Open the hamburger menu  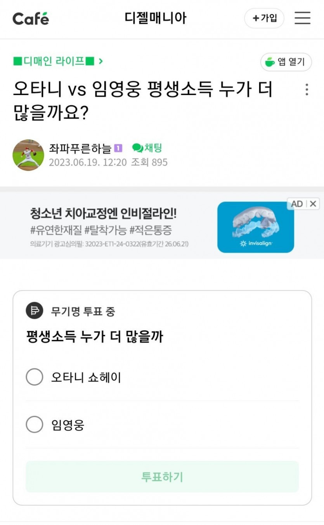click(302, 18)
